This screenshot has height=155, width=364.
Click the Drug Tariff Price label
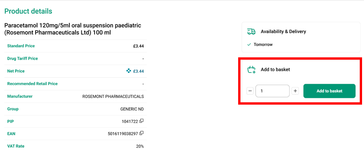(x=22, y=59)
